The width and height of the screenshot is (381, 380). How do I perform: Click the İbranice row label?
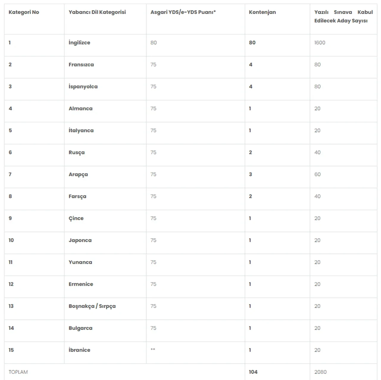79,350
